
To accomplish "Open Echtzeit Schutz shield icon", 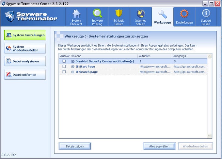I will click(x=119, y=13).
